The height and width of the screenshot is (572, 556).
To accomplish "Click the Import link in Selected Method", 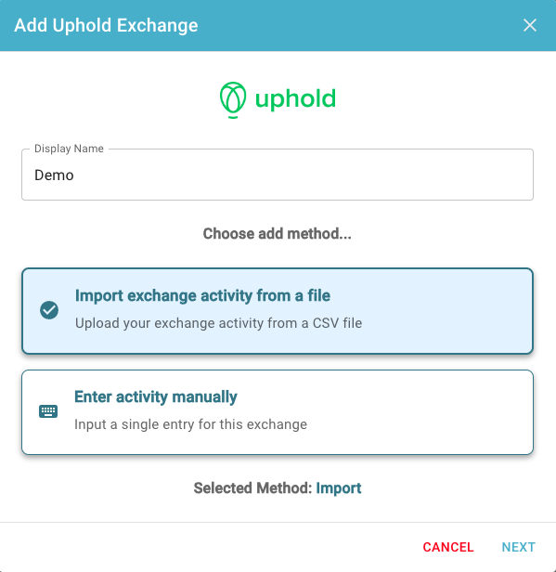I will [x=339, y=488].
